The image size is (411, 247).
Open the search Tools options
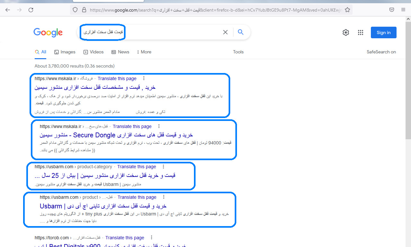[x=238, y=52]
